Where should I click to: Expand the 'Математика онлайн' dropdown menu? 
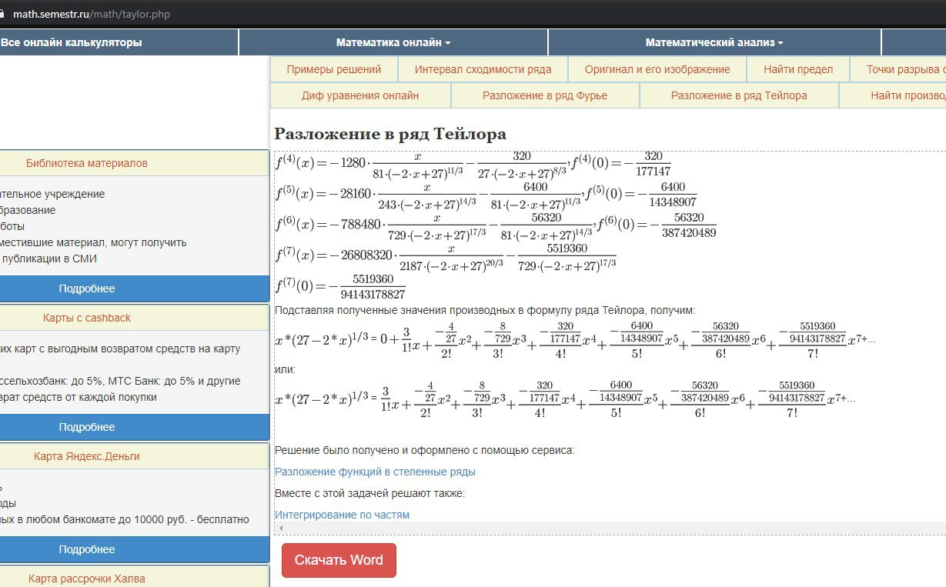pos(393,43)
